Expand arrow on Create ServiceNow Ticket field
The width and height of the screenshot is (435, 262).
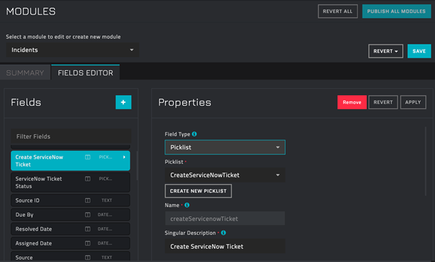pyautogui.click(x=124, y=157)
